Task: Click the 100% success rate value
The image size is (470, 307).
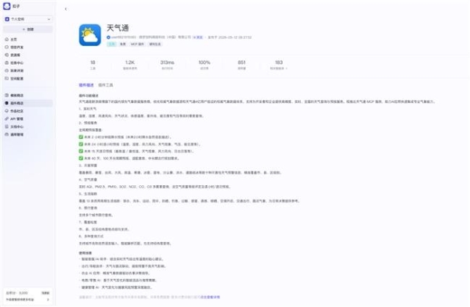Action: coord(204,62)
